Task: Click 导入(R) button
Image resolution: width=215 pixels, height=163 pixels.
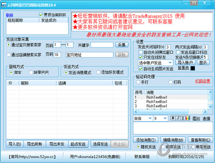Action: click(15, 144)
